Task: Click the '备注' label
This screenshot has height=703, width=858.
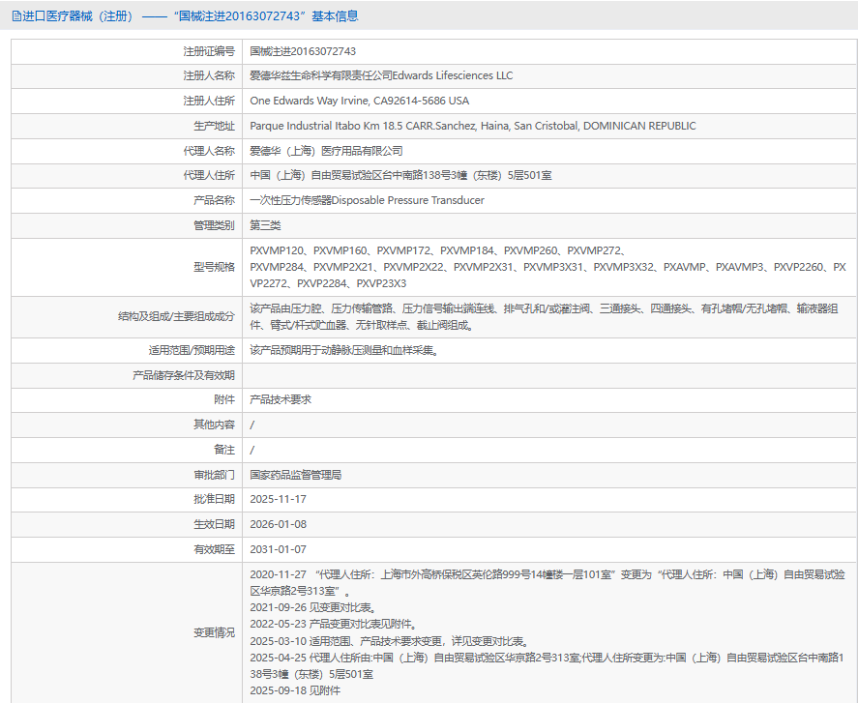Action: click(x=224, y=450)
